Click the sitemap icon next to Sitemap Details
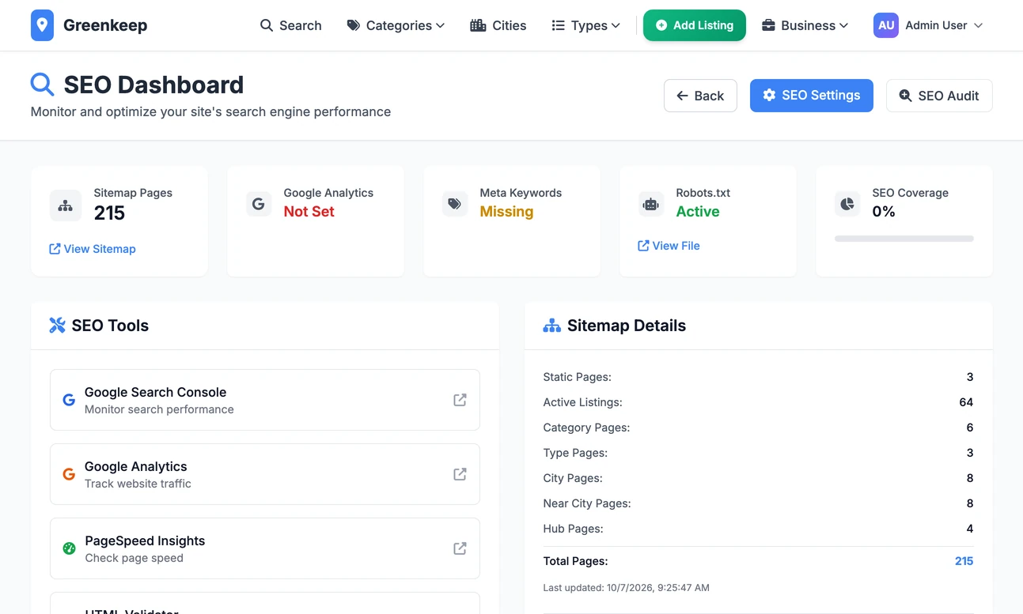 click(x=552, y=326)
